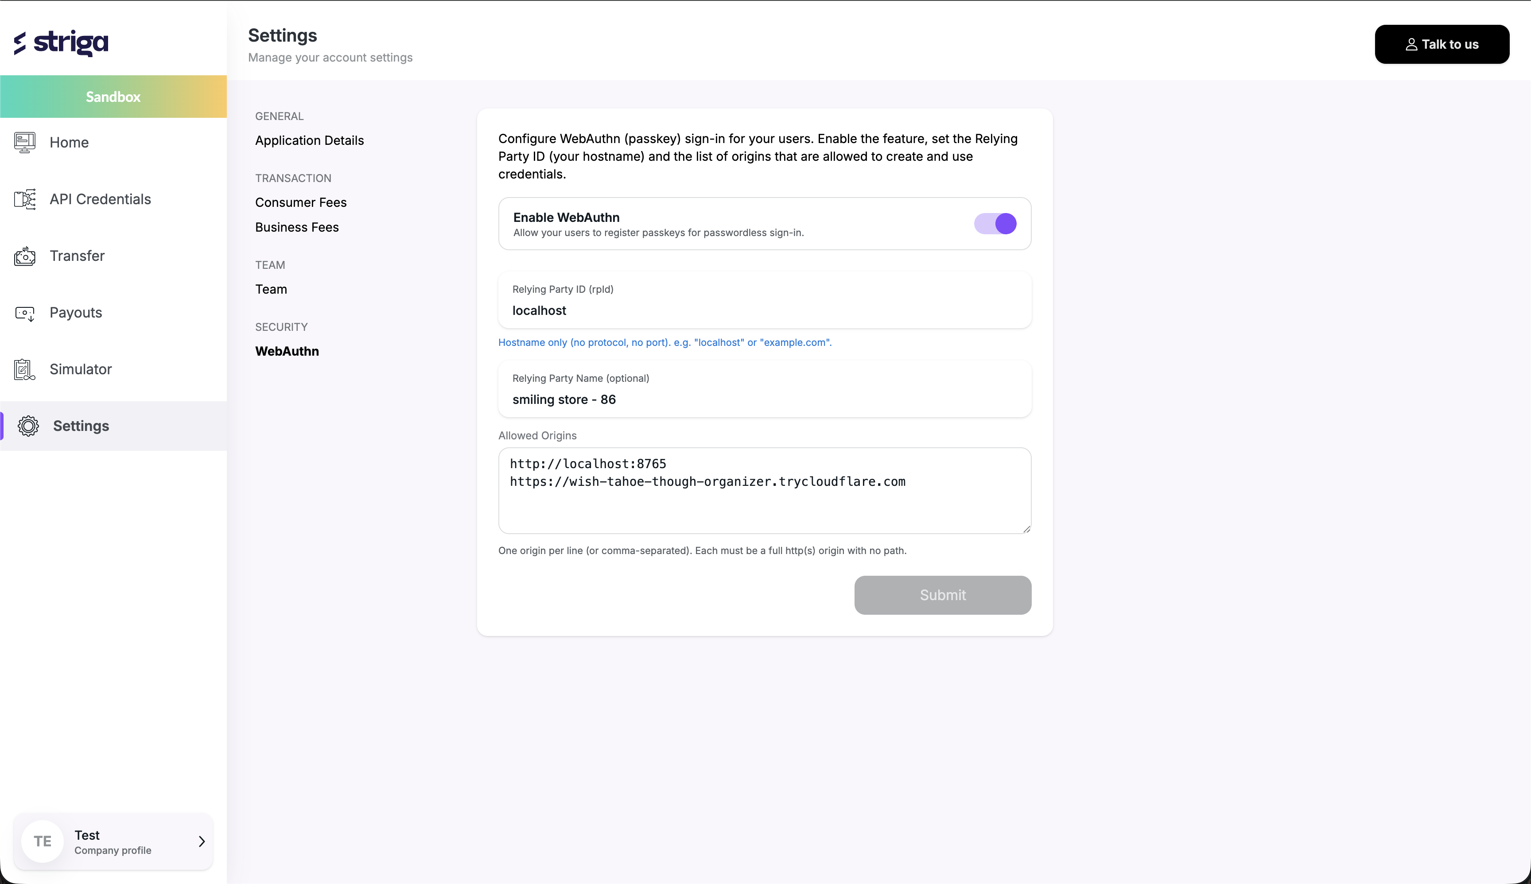Screen dimensions: 1531x884
Task: Open Application Details settings
Action: click(x=309, y=140)
